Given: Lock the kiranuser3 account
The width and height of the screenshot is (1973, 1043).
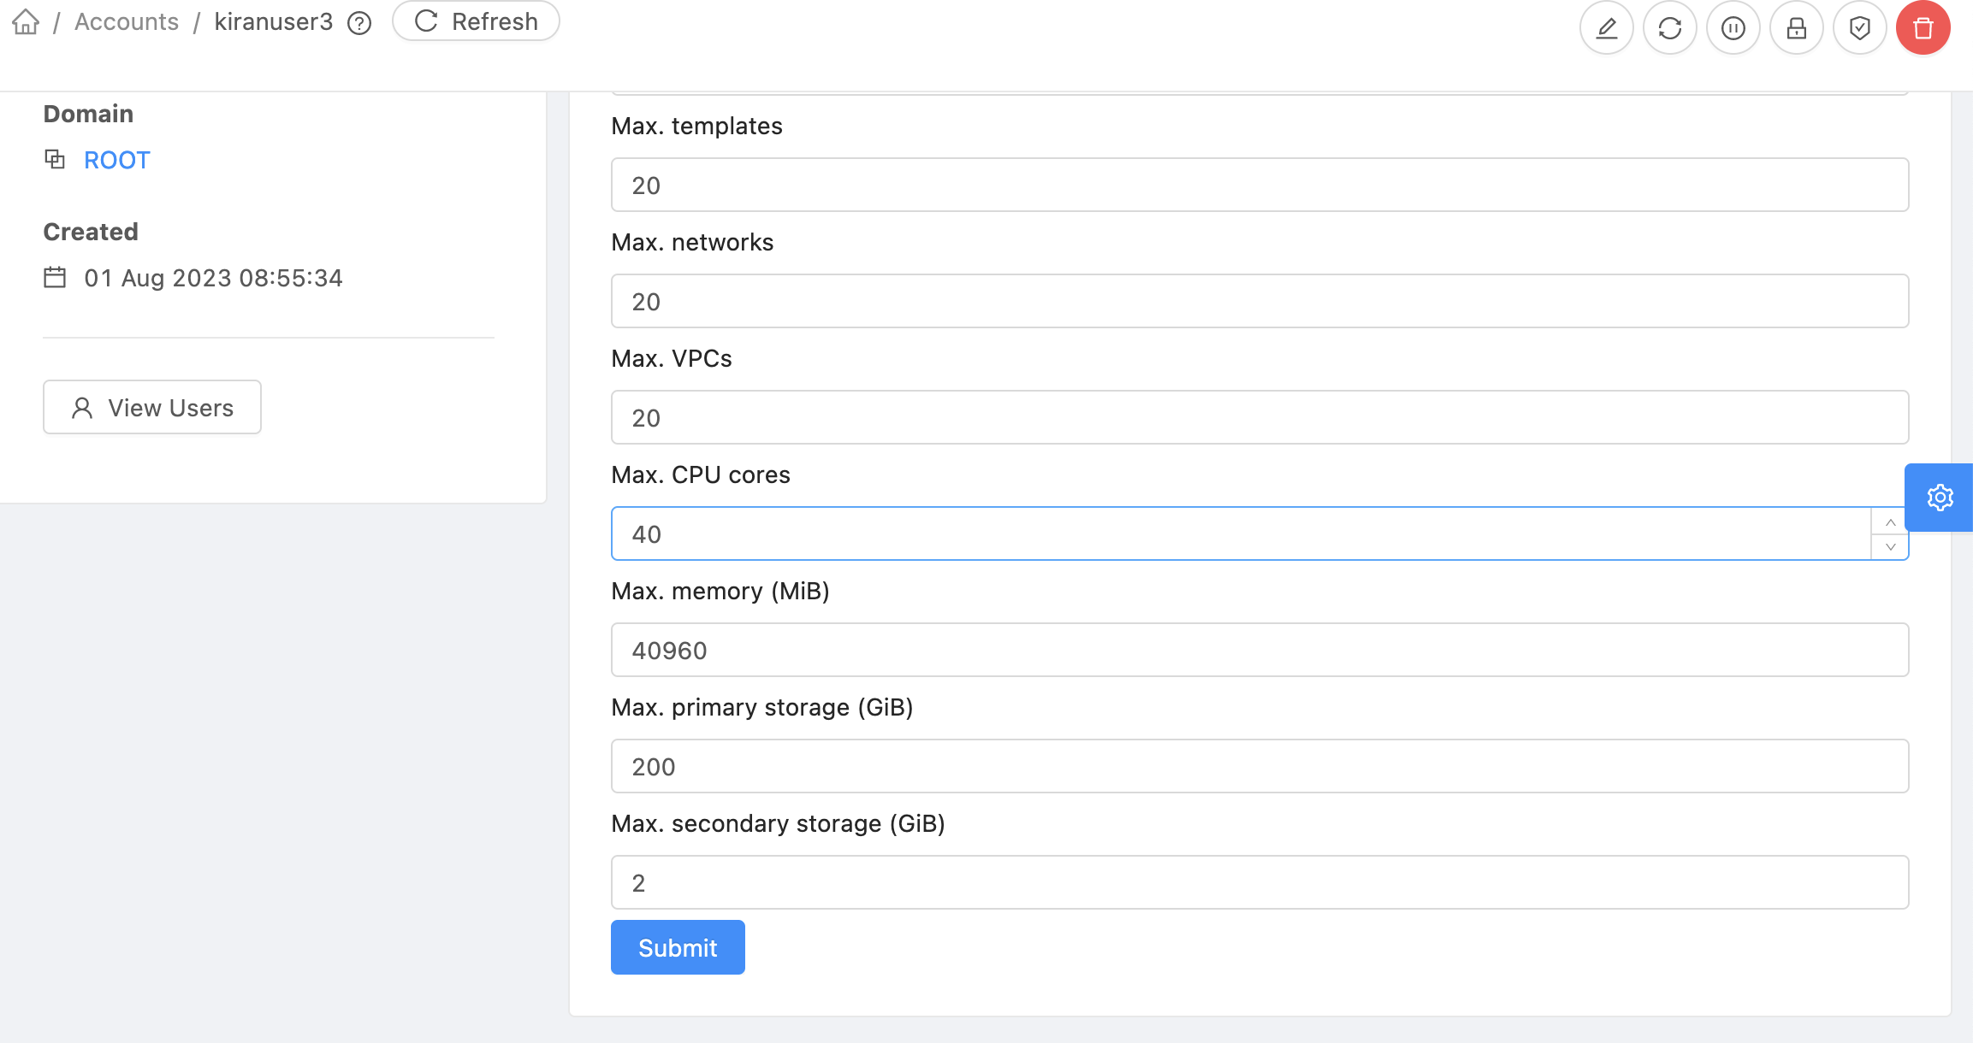Looking at the screenshot, I should [1796, 27].
